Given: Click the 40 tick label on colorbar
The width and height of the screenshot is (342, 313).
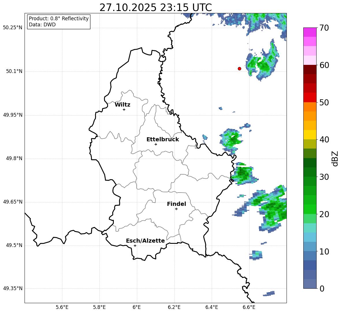Looking at the screenshot, I should pos(324,140).
